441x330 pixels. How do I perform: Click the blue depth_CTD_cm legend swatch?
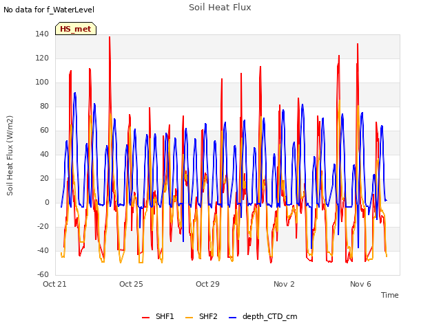pyautogui.click(x=233, y=318)
